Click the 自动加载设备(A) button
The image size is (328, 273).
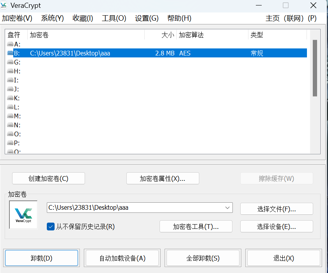point(122,258)
